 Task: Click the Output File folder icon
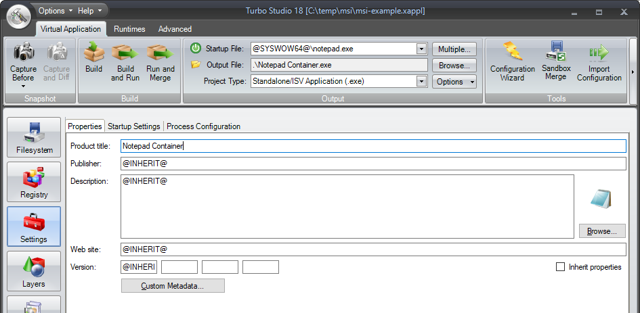pyautogui.click(x=196, y=64)
